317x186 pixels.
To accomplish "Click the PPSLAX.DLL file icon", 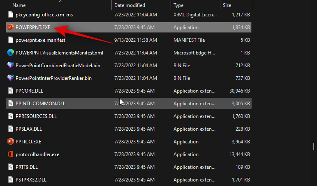I will 11,129.
